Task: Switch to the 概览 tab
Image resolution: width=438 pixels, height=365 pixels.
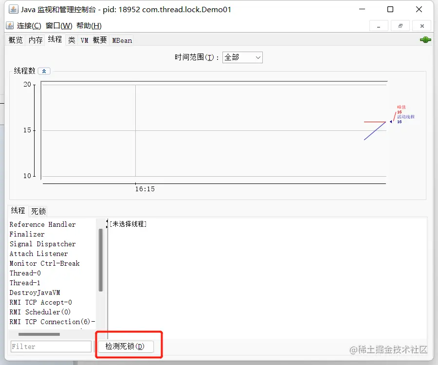Action: 16,40
